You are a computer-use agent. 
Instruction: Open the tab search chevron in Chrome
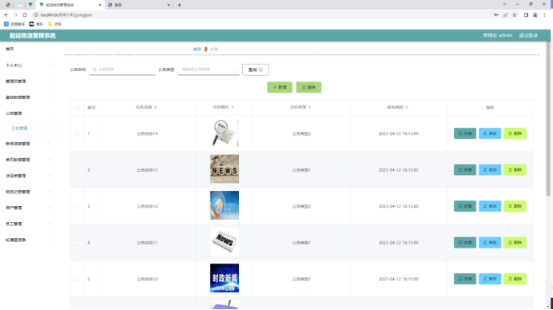point(504,4)
